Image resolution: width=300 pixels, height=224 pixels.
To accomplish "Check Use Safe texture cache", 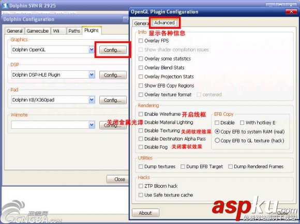I will 141,195.
